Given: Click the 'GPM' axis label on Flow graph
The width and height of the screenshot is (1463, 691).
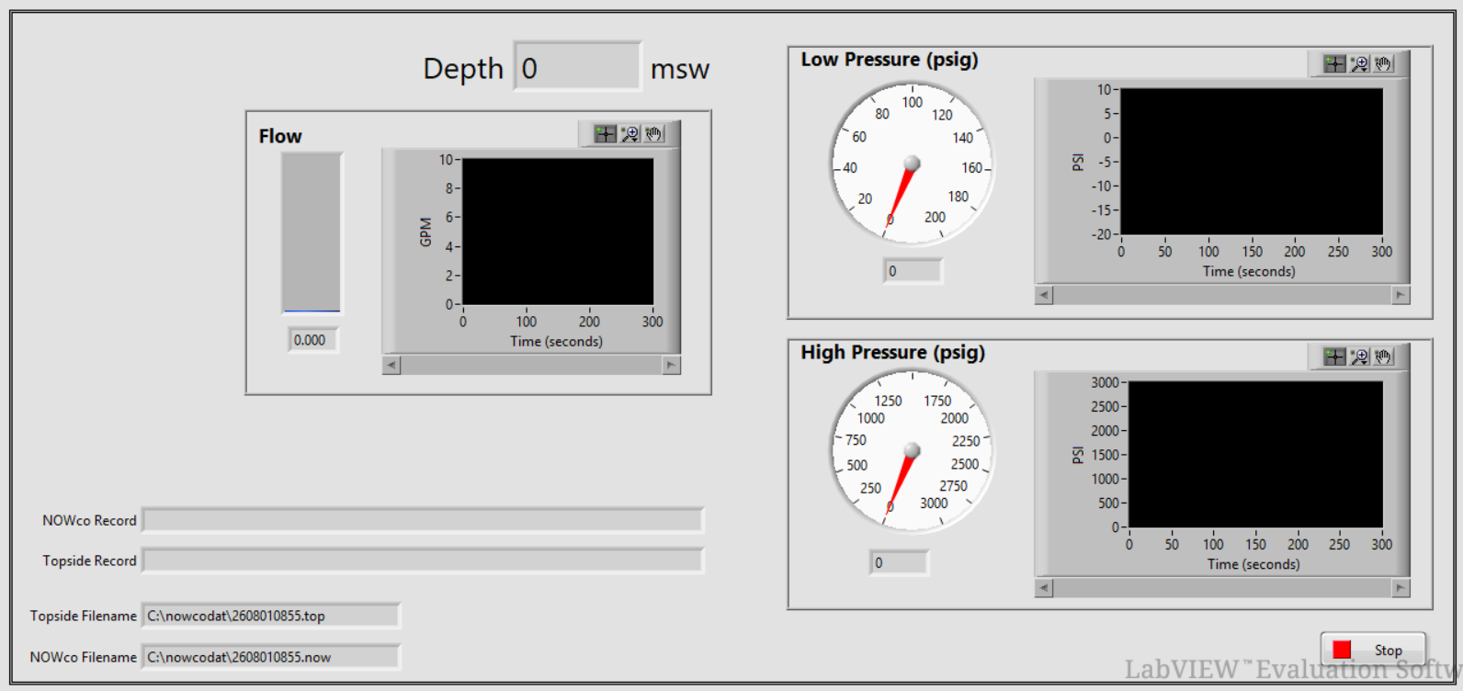Looking at the screenshot, I should 425,232.
